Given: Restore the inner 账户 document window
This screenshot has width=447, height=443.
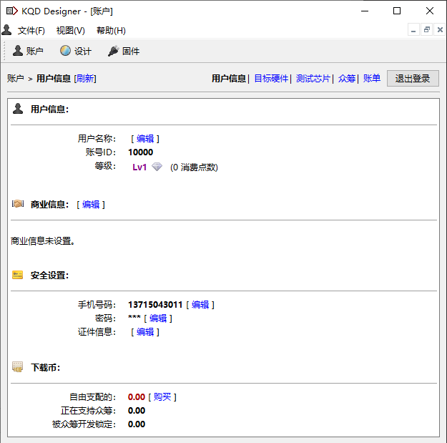Looking at the screenshot, I should (x=427, y=29).
